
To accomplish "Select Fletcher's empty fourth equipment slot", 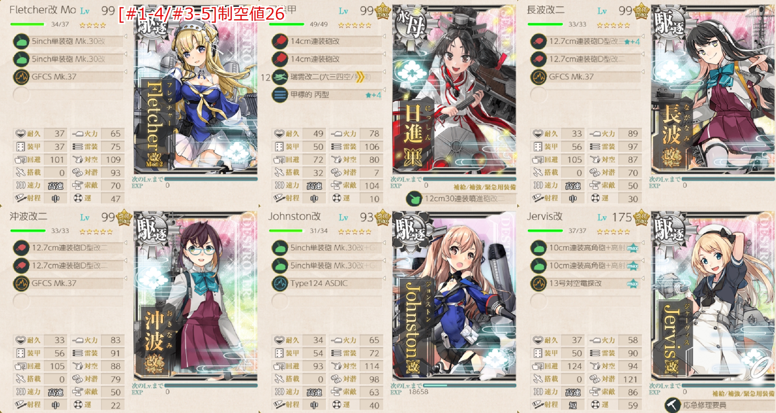I will [68, 95].
